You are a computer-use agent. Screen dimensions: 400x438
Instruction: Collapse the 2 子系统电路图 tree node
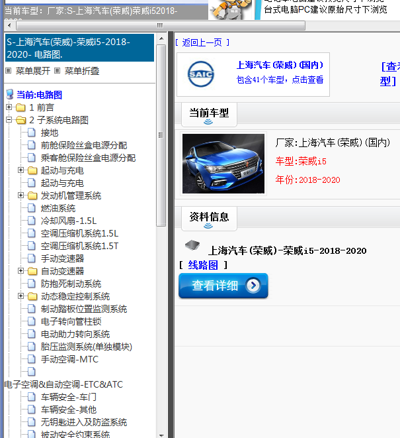coord(9,120)
